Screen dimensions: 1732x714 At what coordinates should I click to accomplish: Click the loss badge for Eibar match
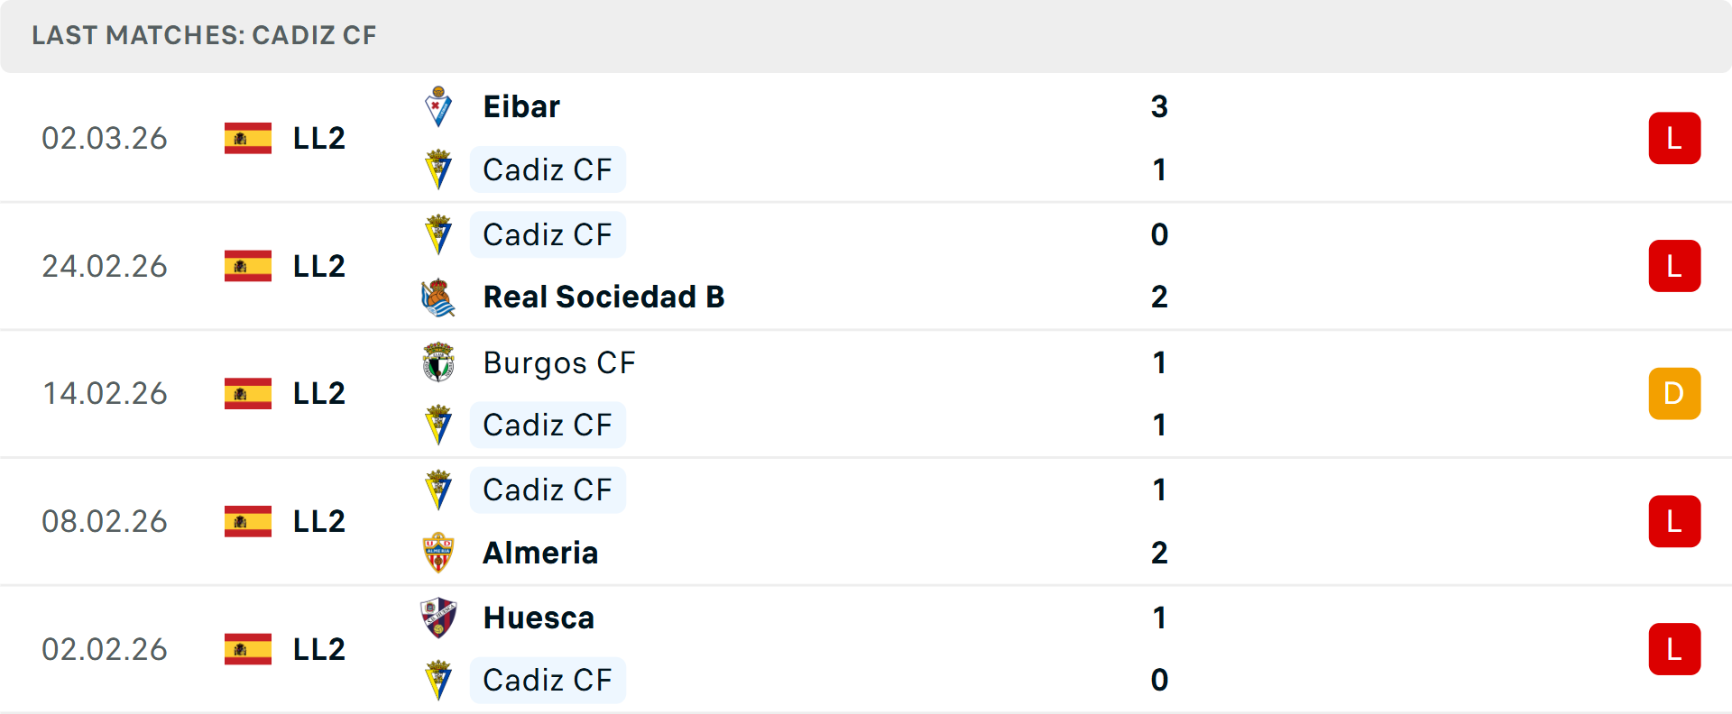[1674, 138]
